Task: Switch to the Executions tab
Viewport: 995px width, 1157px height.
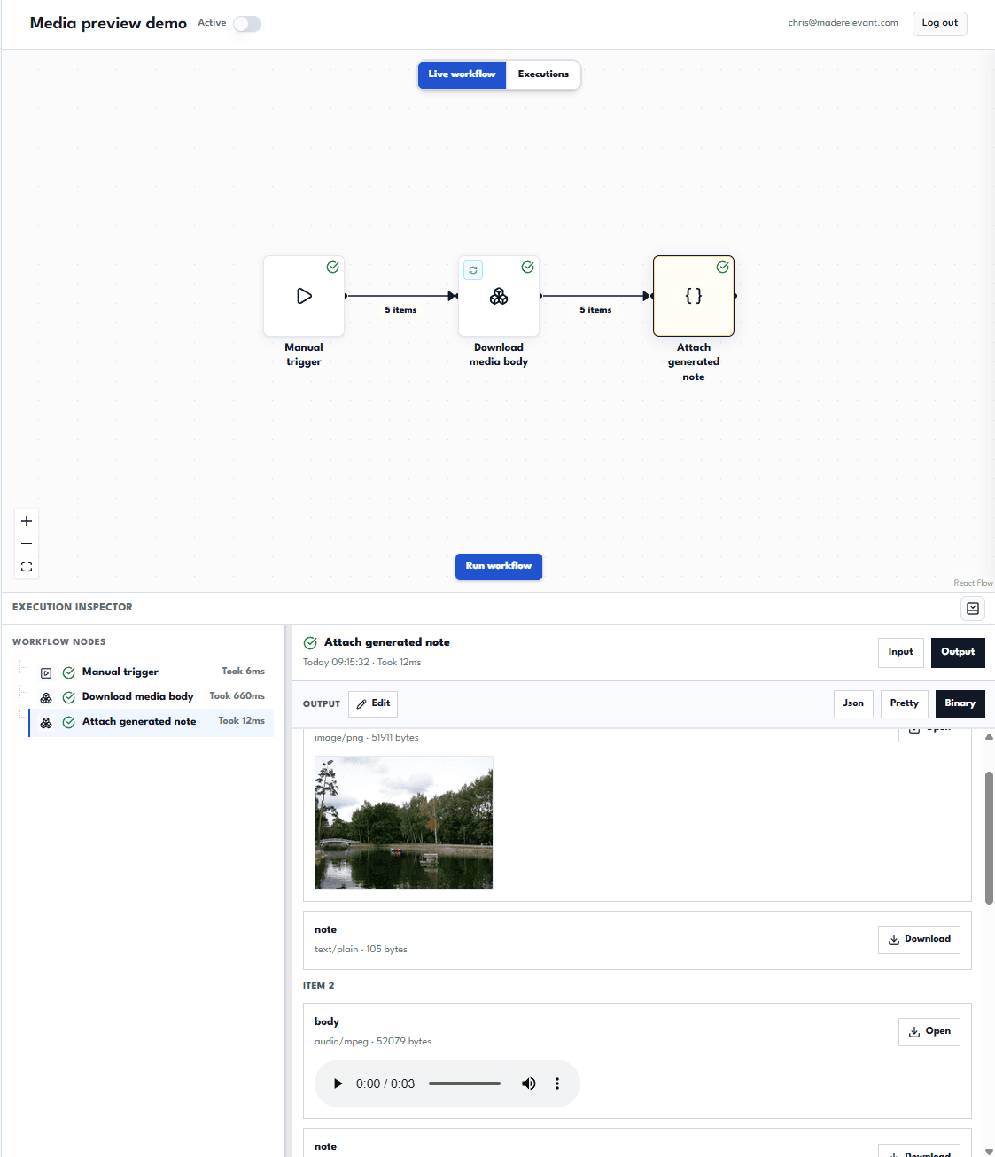Action: tap(542, 74)
